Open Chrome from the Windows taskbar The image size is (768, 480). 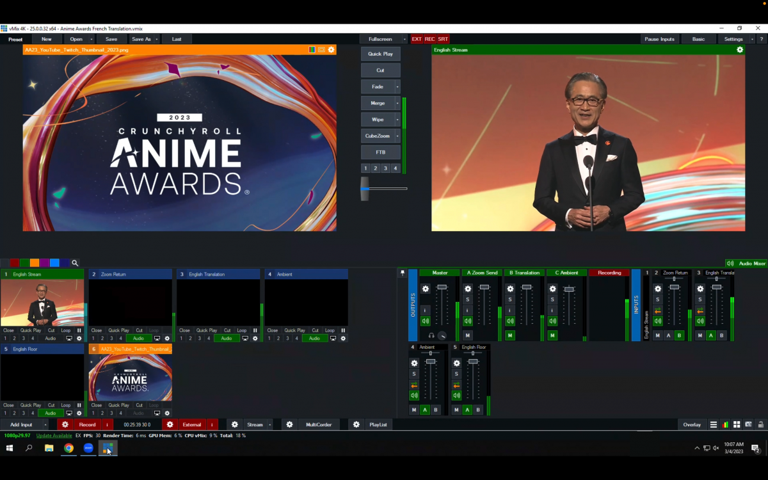(x=68, y=448)
